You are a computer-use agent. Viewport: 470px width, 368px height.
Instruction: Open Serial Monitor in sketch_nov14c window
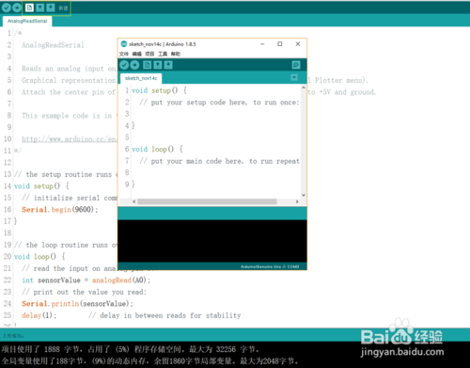296,65
